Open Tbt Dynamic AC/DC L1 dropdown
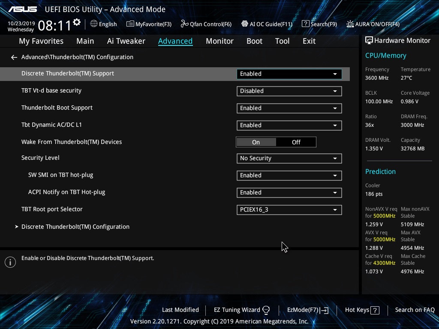The image size is (439, 329). [x=289, y=126]
